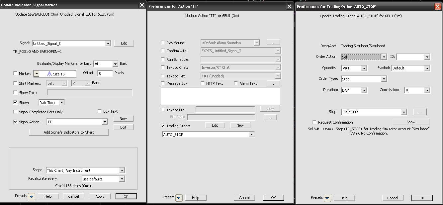The image size is (443, 205).
Task: Enable the Play Sound checkbox
Action: tap(163, 43)
